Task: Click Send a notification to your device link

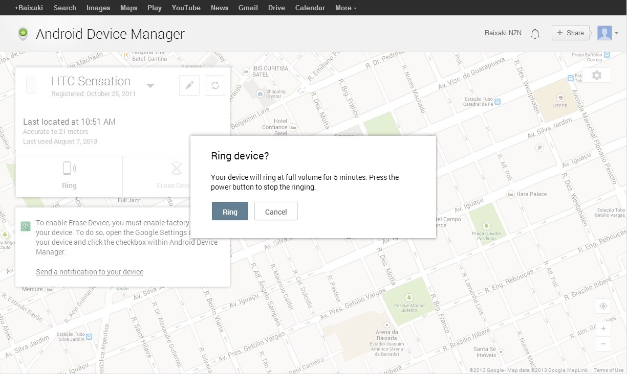Action: [x=90, y=272]
